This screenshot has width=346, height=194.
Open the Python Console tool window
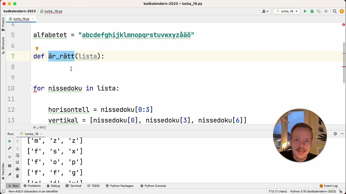tap(153, 186)
